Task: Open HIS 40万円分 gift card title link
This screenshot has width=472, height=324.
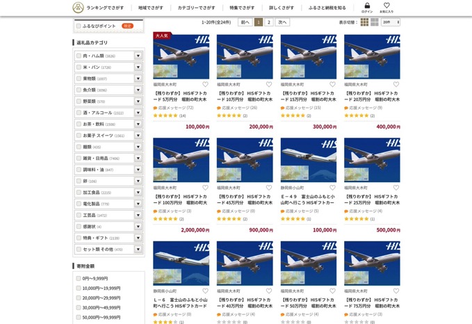Action: point(245,303)
